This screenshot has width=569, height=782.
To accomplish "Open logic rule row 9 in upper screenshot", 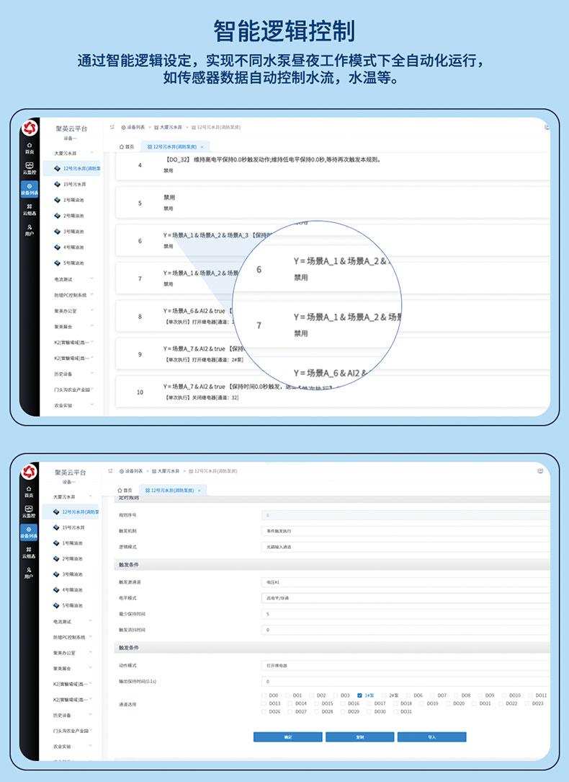I will pyautogui.click(x=333, y=353).
